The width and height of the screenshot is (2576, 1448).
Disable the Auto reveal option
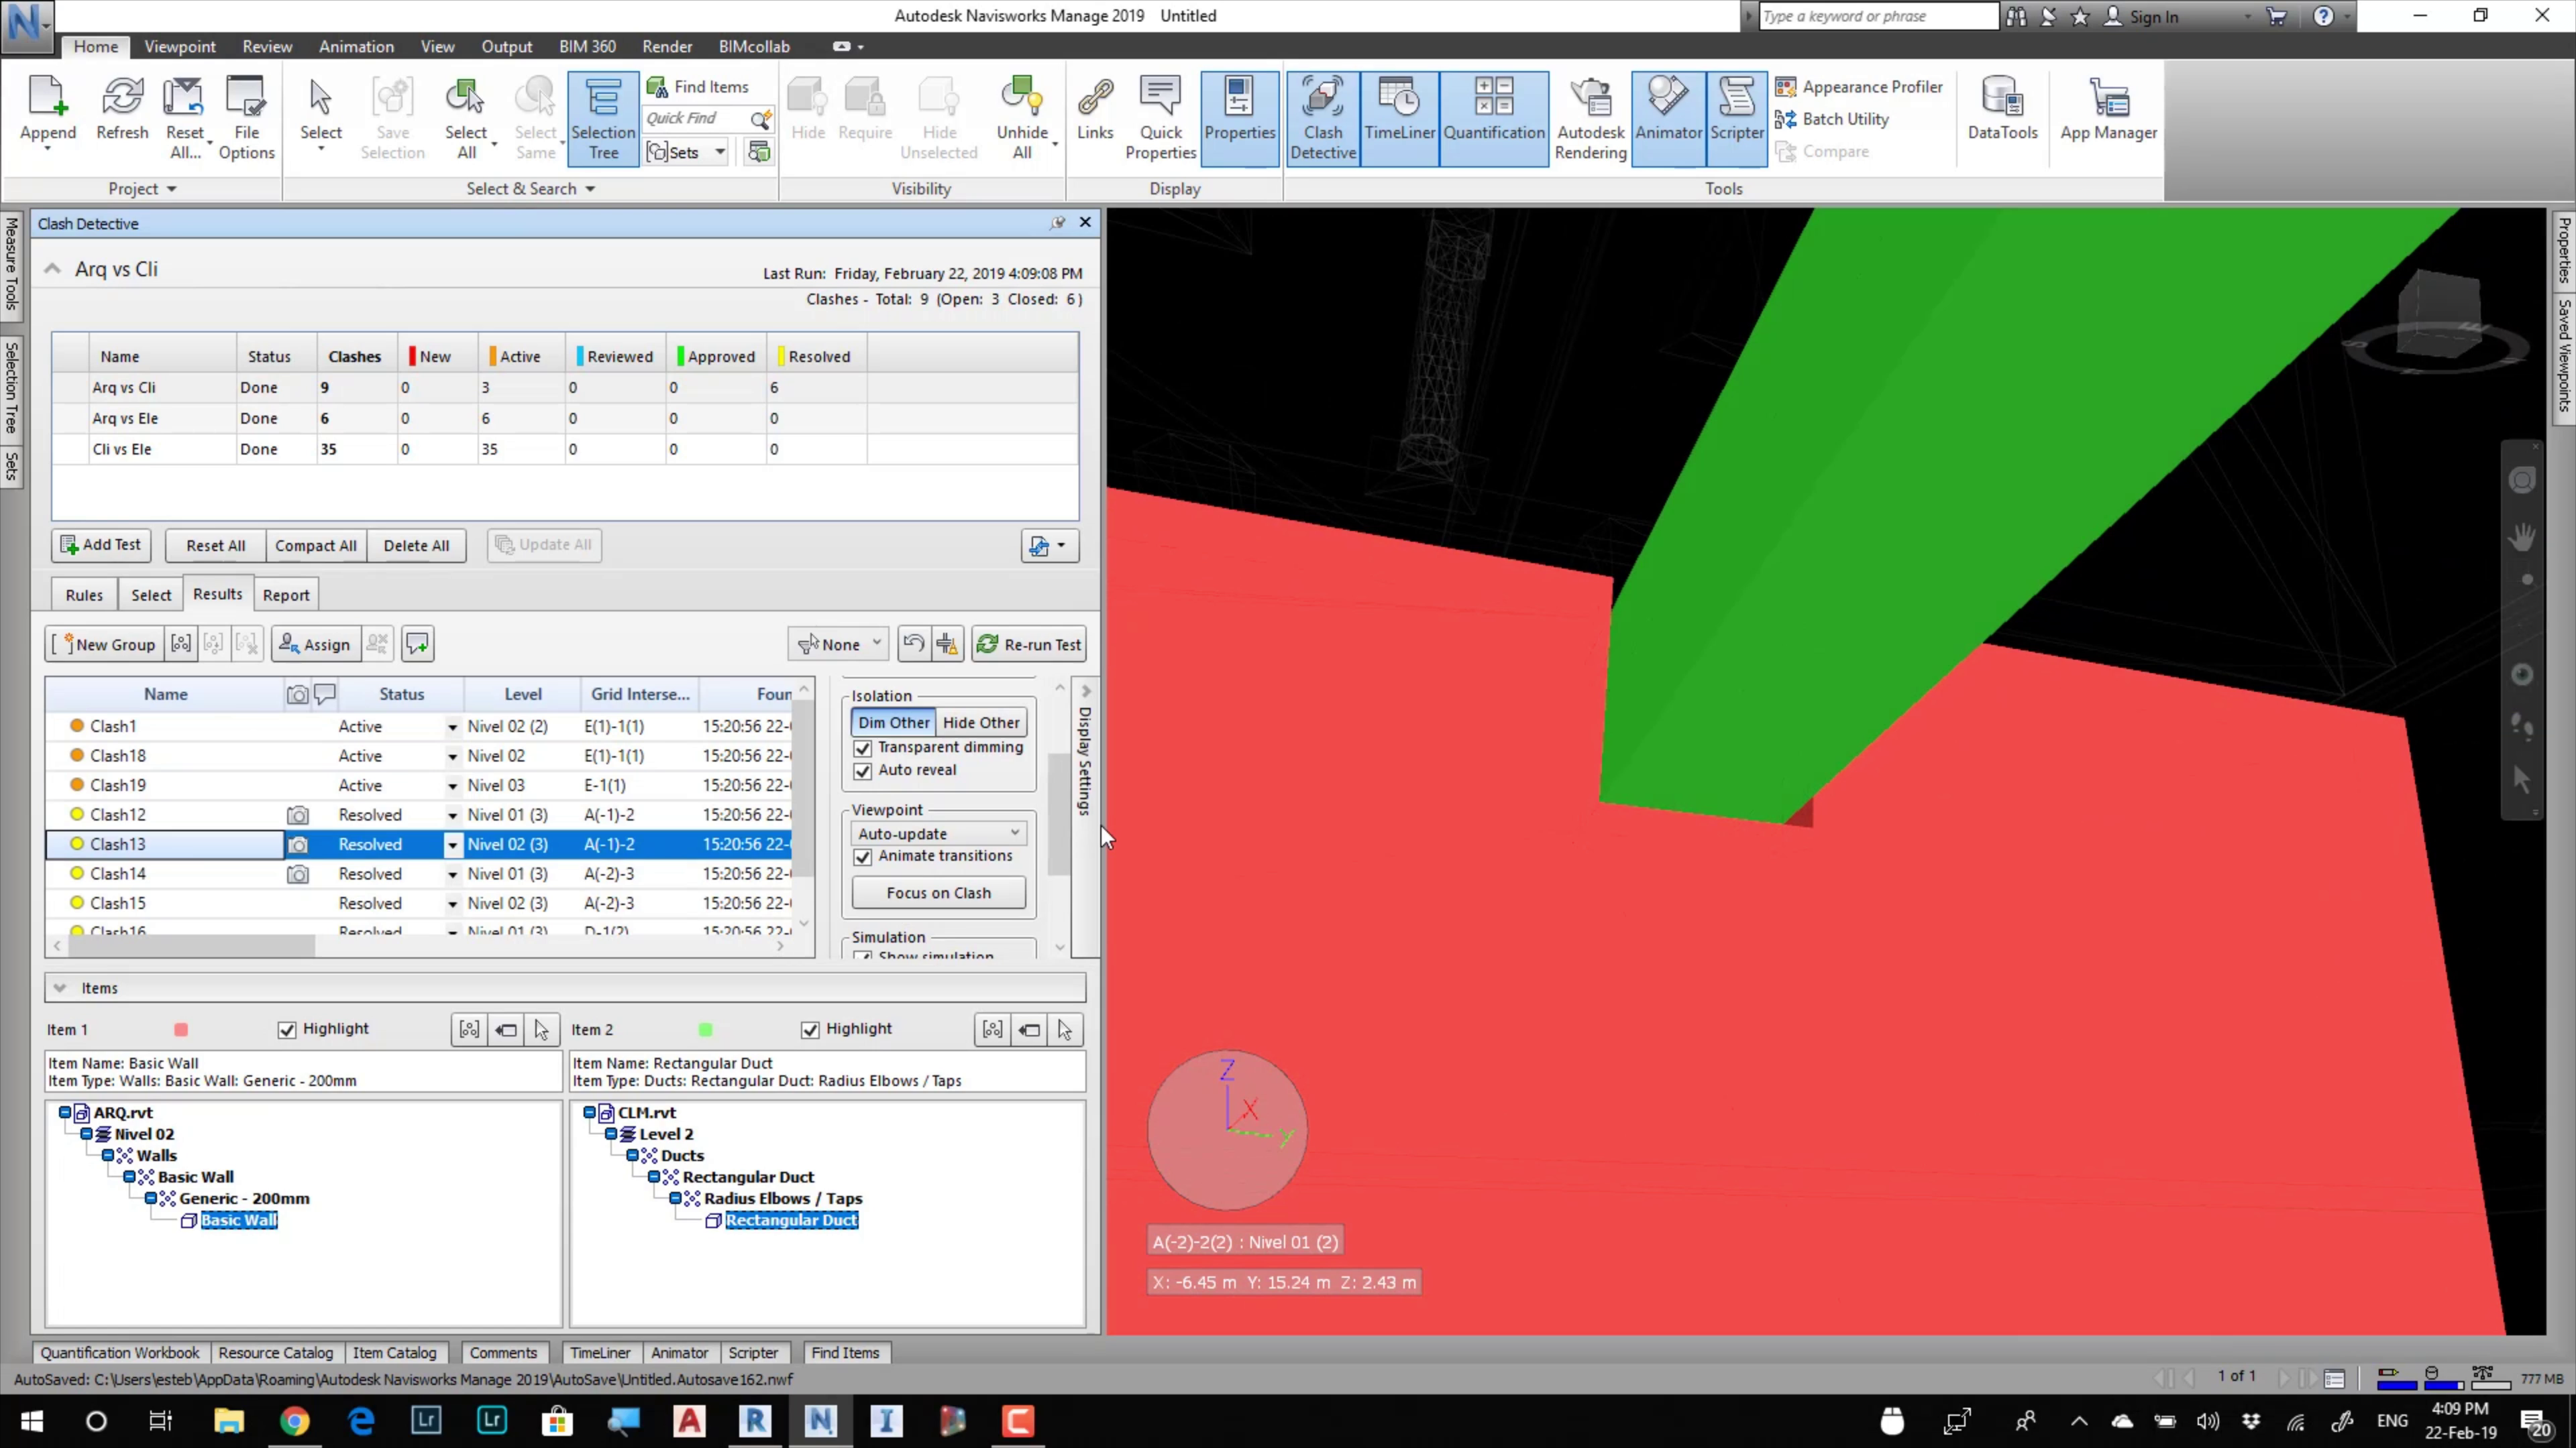pyautogui.click(x=863, y=772)
